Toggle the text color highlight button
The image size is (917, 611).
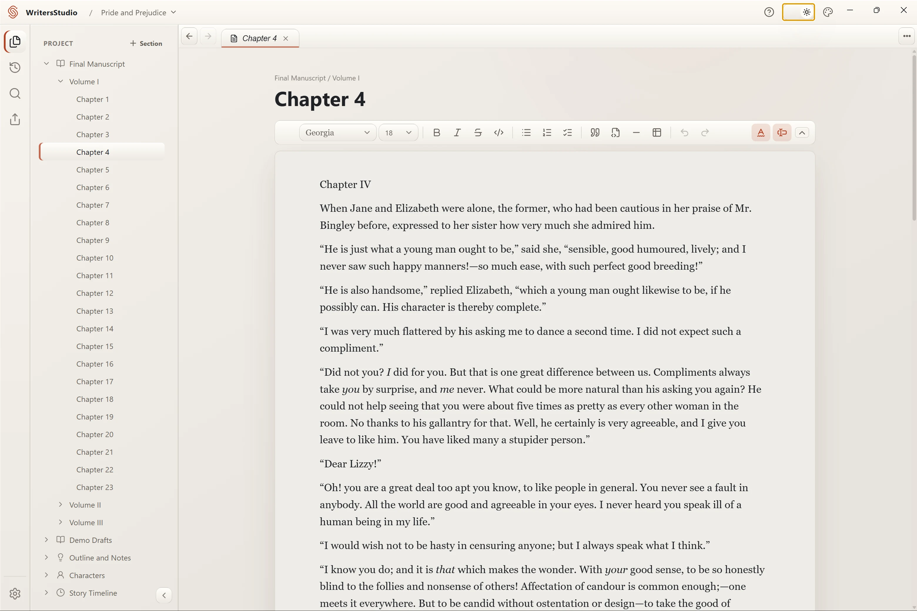coord(761,132)
